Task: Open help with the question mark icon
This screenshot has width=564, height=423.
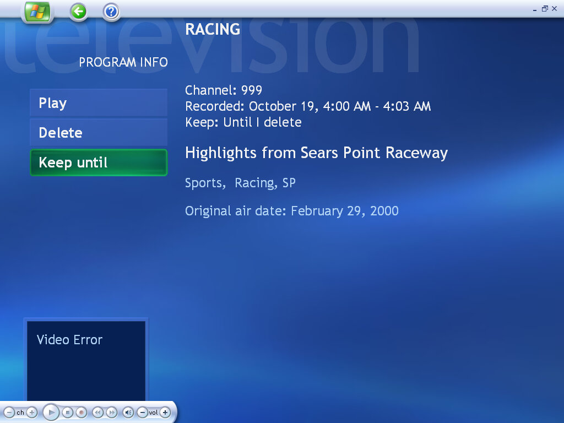Action: (x=111, y=11)
